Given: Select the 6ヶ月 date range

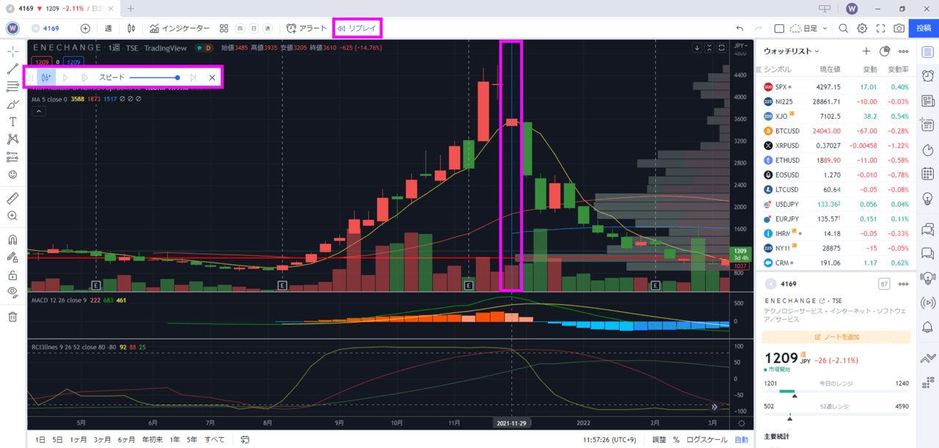Looking at the screenshot, I should [126, 440].
